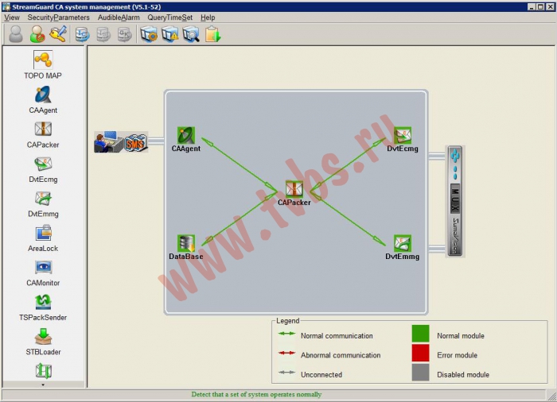Open the SecurityParameters menu

click(59, 17)
